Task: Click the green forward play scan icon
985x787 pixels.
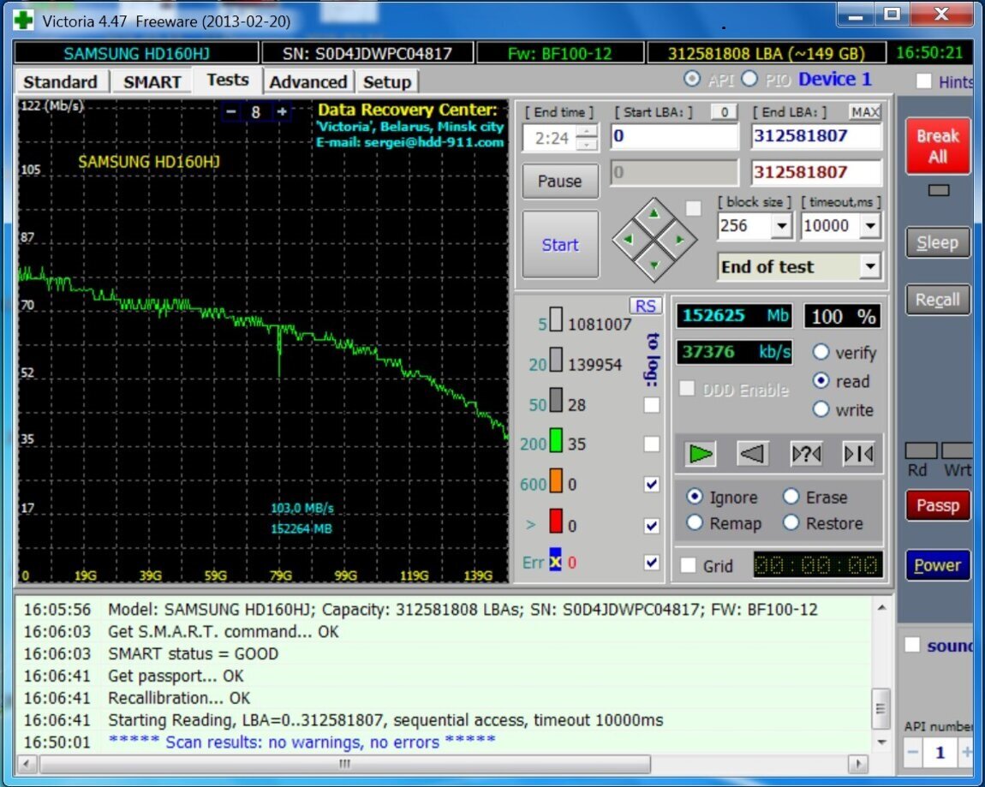Action: pyautogui.click(x=701, y=454)
